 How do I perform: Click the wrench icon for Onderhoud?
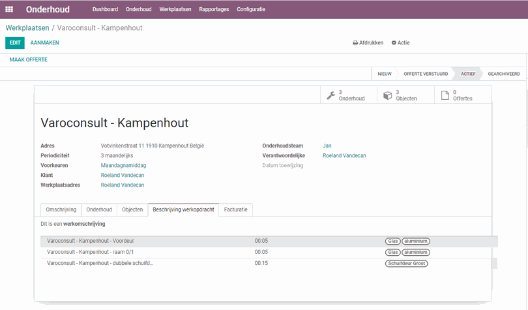330,95
